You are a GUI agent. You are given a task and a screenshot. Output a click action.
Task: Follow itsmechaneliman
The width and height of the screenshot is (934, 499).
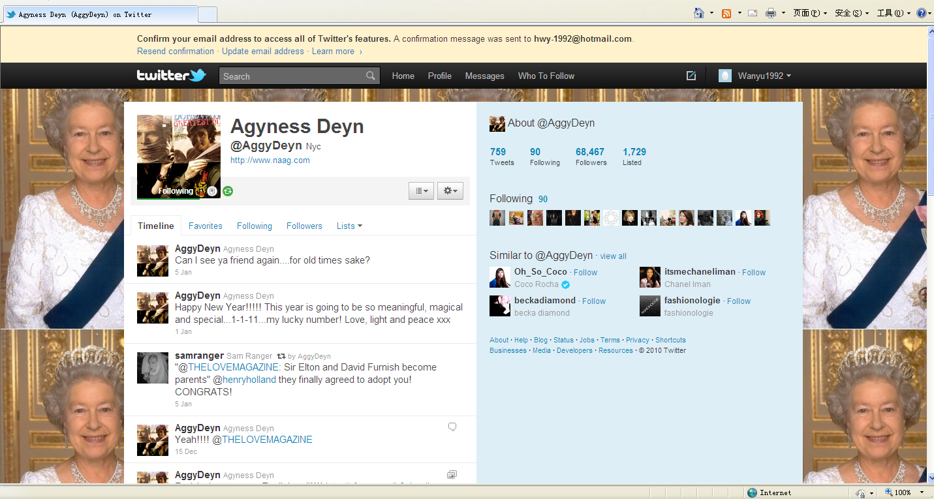(x=754, y=272)
